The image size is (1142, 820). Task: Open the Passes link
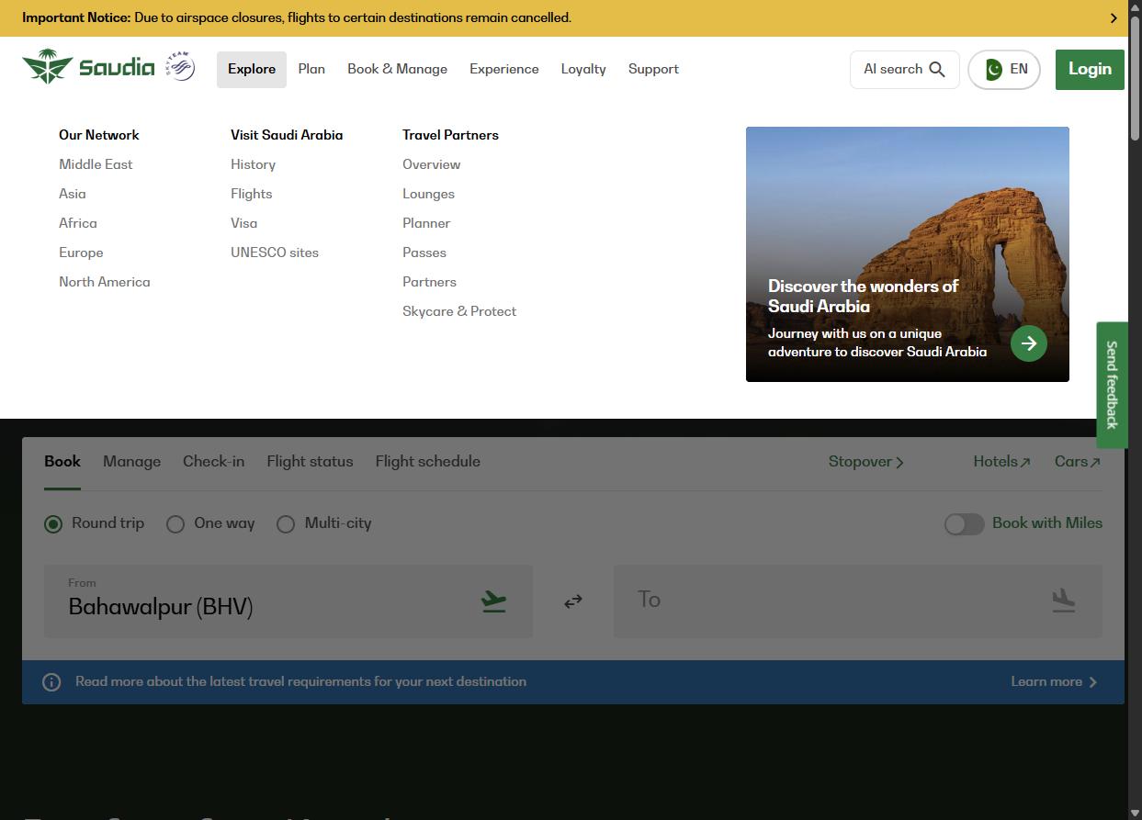424,253
